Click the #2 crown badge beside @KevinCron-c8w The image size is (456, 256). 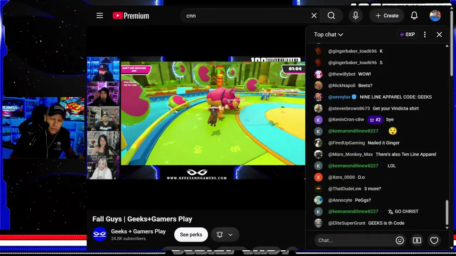coord(375,120)
